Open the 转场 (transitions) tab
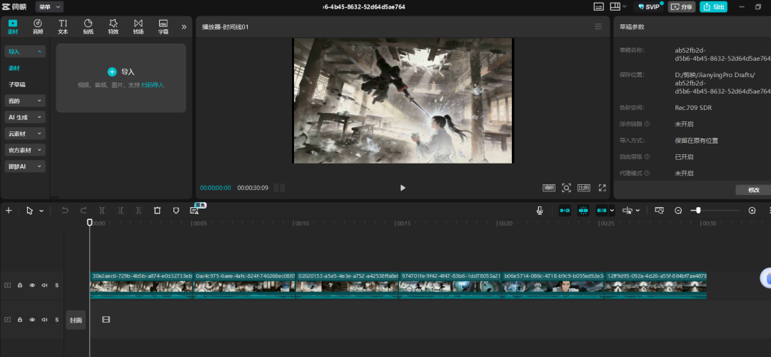 138,26
